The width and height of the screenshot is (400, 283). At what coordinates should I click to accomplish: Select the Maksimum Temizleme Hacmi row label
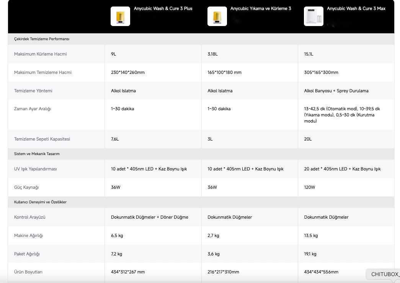click(x=42, y=72)
